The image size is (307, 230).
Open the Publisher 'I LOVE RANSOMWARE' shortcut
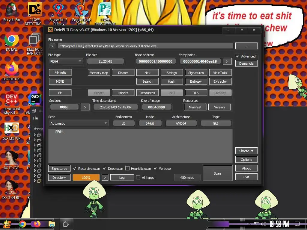point(105,14)
